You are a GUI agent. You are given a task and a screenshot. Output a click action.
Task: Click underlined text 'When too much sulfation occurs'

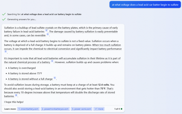coord(63,47)
